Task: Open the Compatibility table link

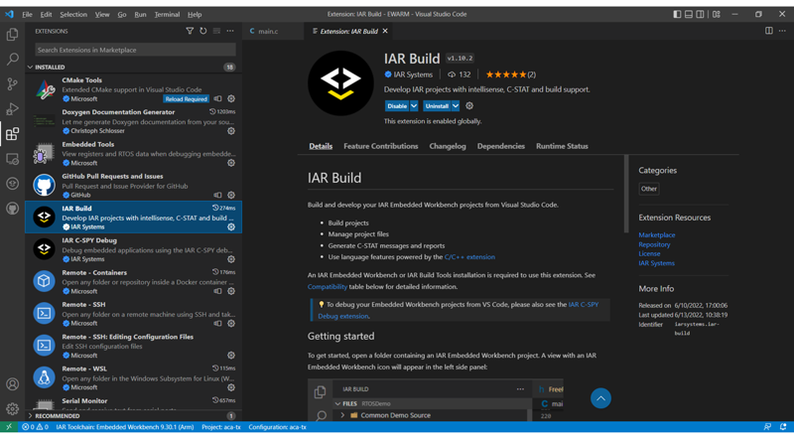Action: click(x=328, y=286)
